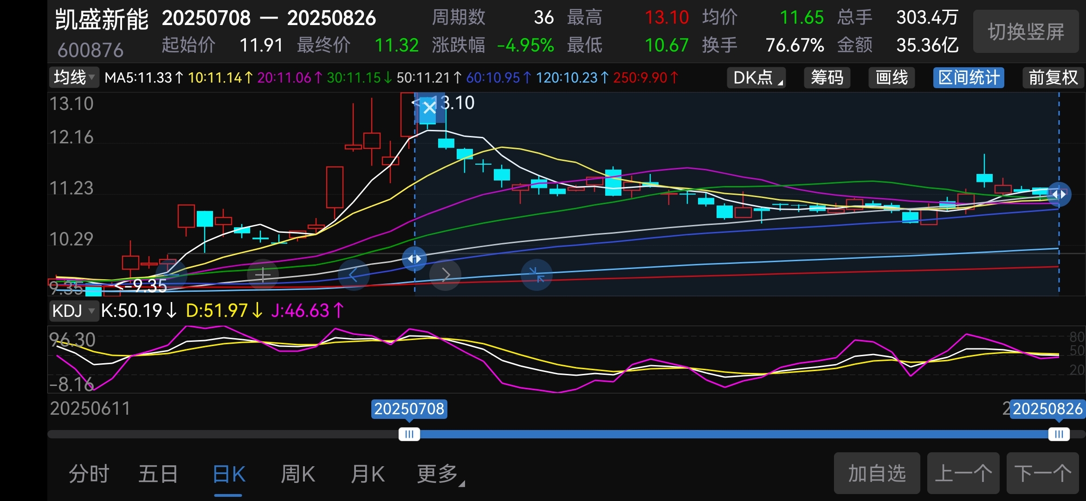Tap the 最低 10.67 value
The image size is (1086, 501).
click(666, 45)
